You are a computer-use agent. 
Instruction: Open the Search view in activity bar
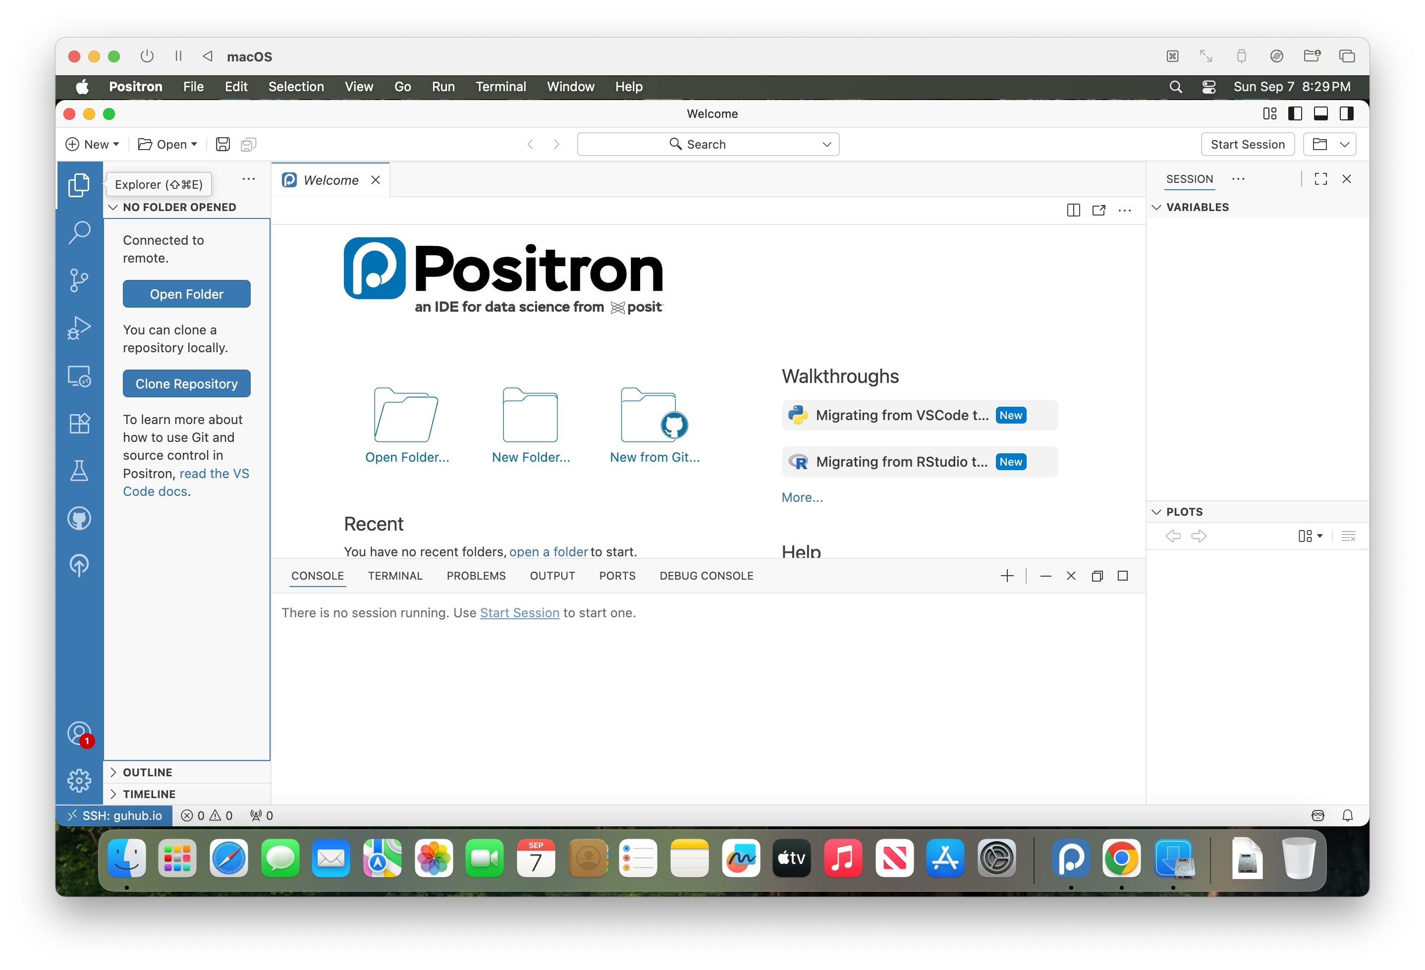click(79, 232)
